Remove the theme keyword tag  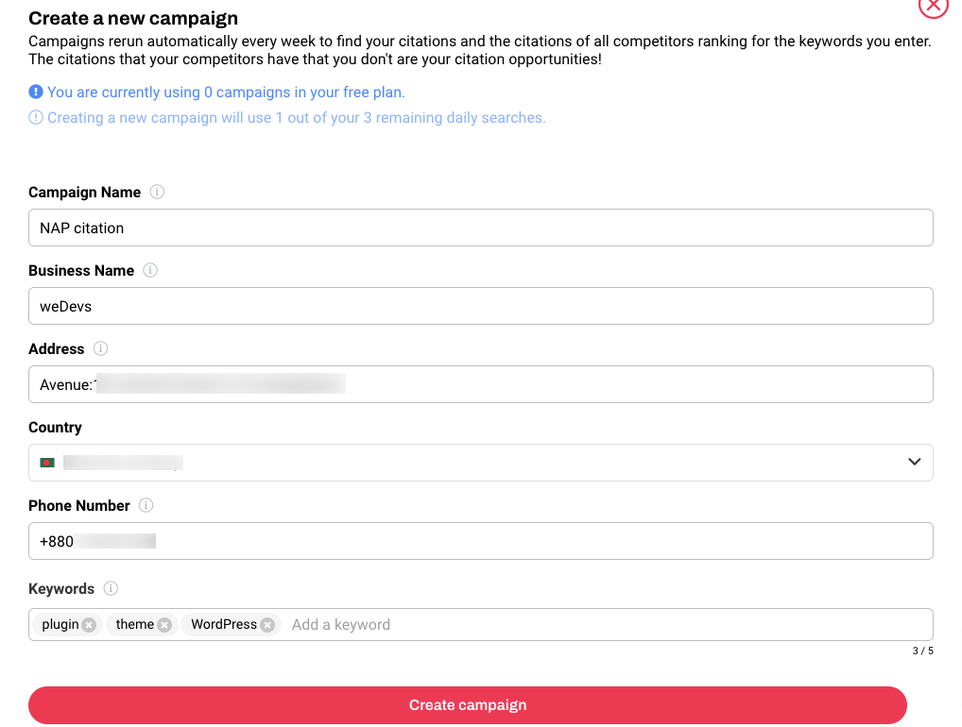point(164,625)
